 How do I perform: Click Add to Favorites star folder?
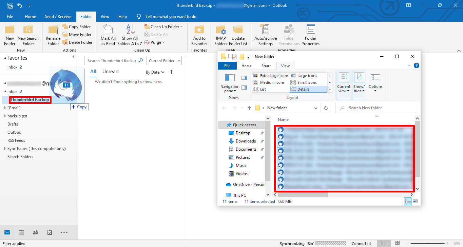tap(199, 35)
